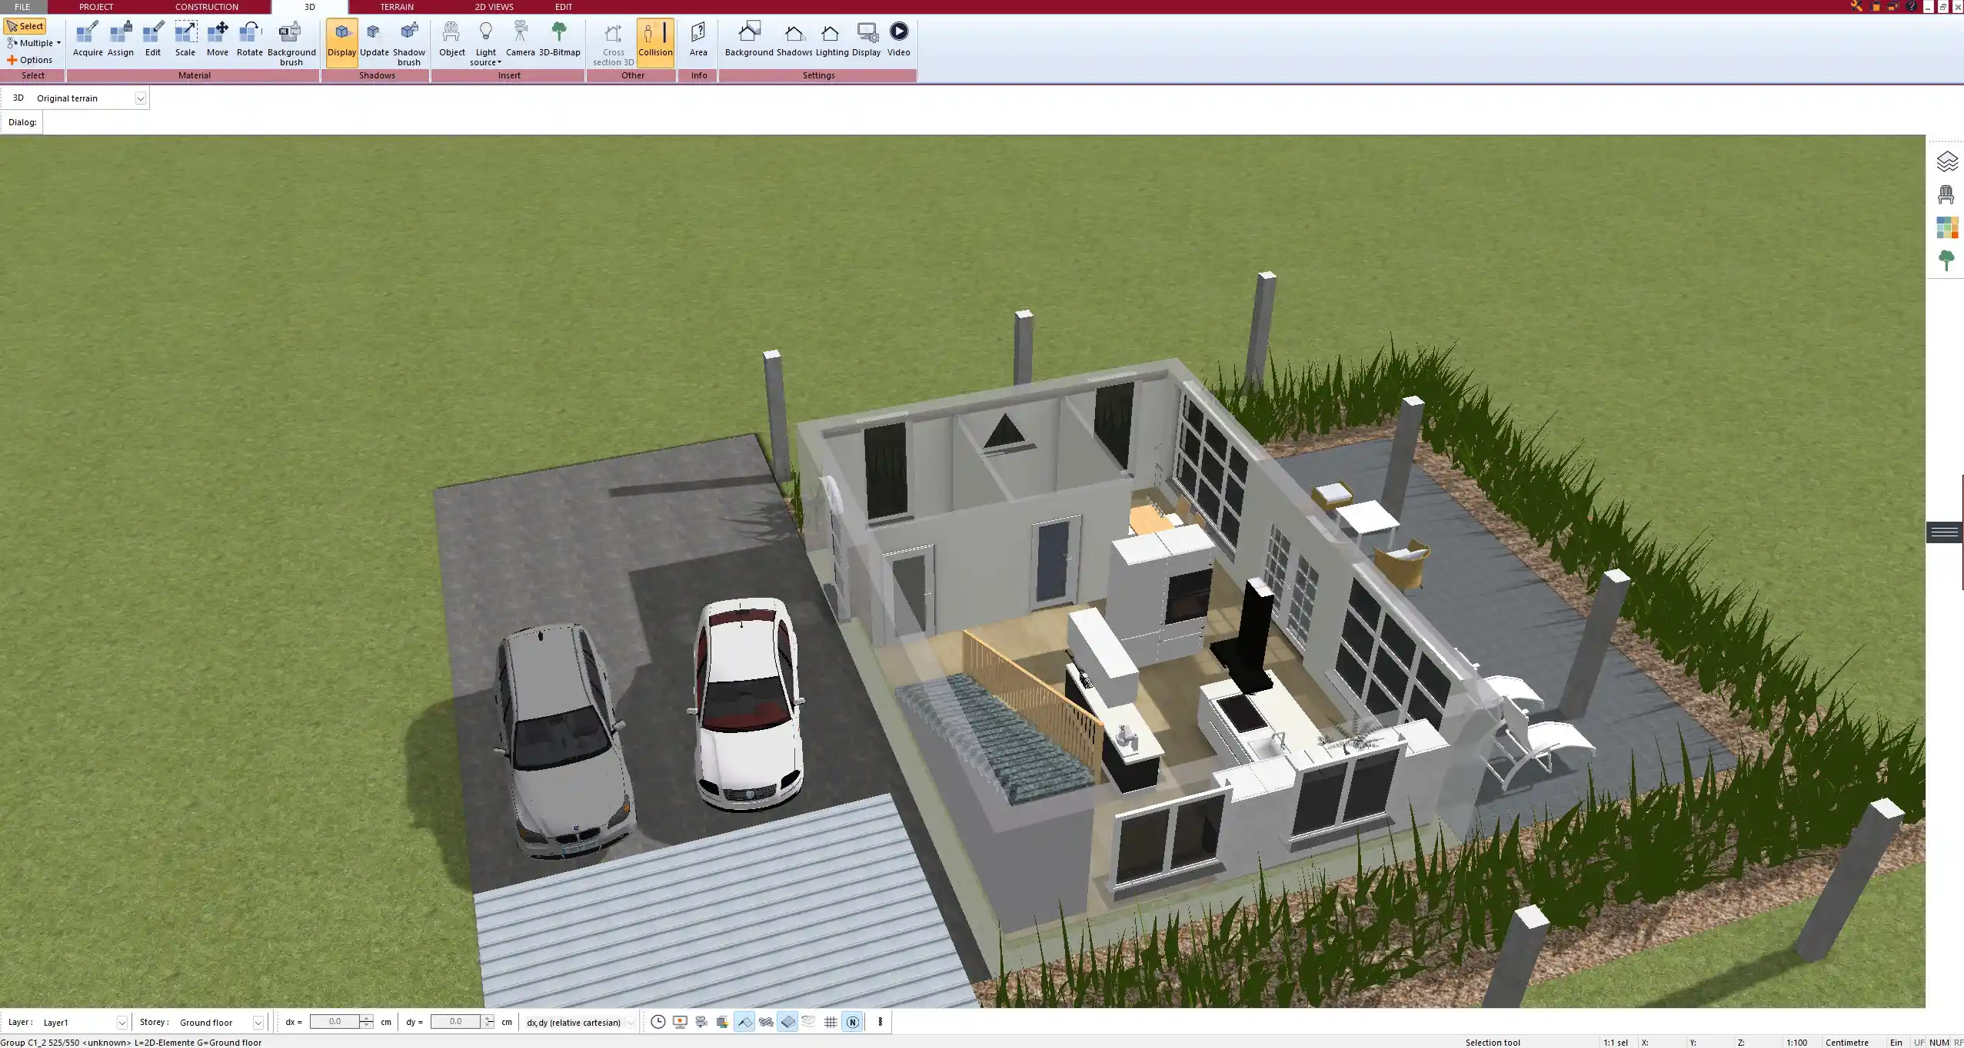Click the Options button
Viewport: 1964px width, 1048px height.
click(x=30, y=60)
